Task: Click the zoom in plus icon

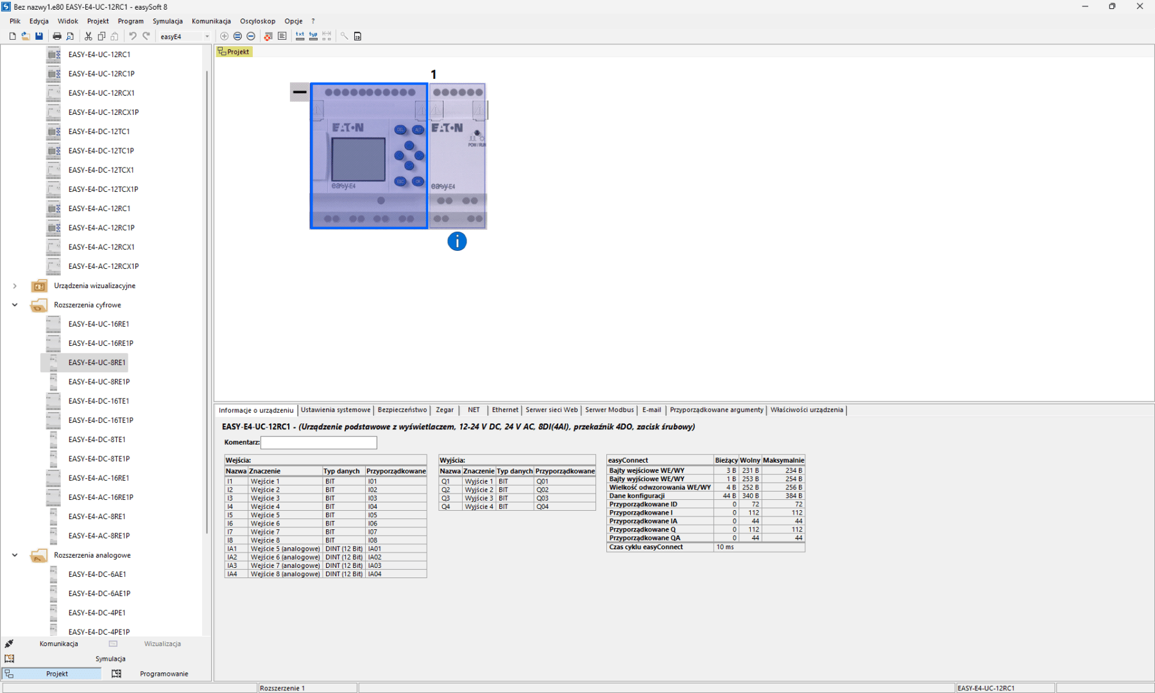Action: pos(224,37)
